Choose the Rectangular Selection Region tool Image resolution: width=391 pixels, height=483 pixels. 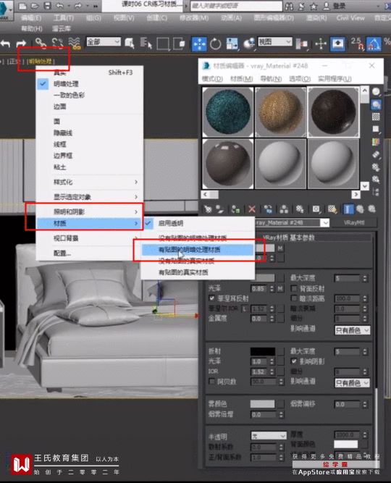[x=163, y=43]
